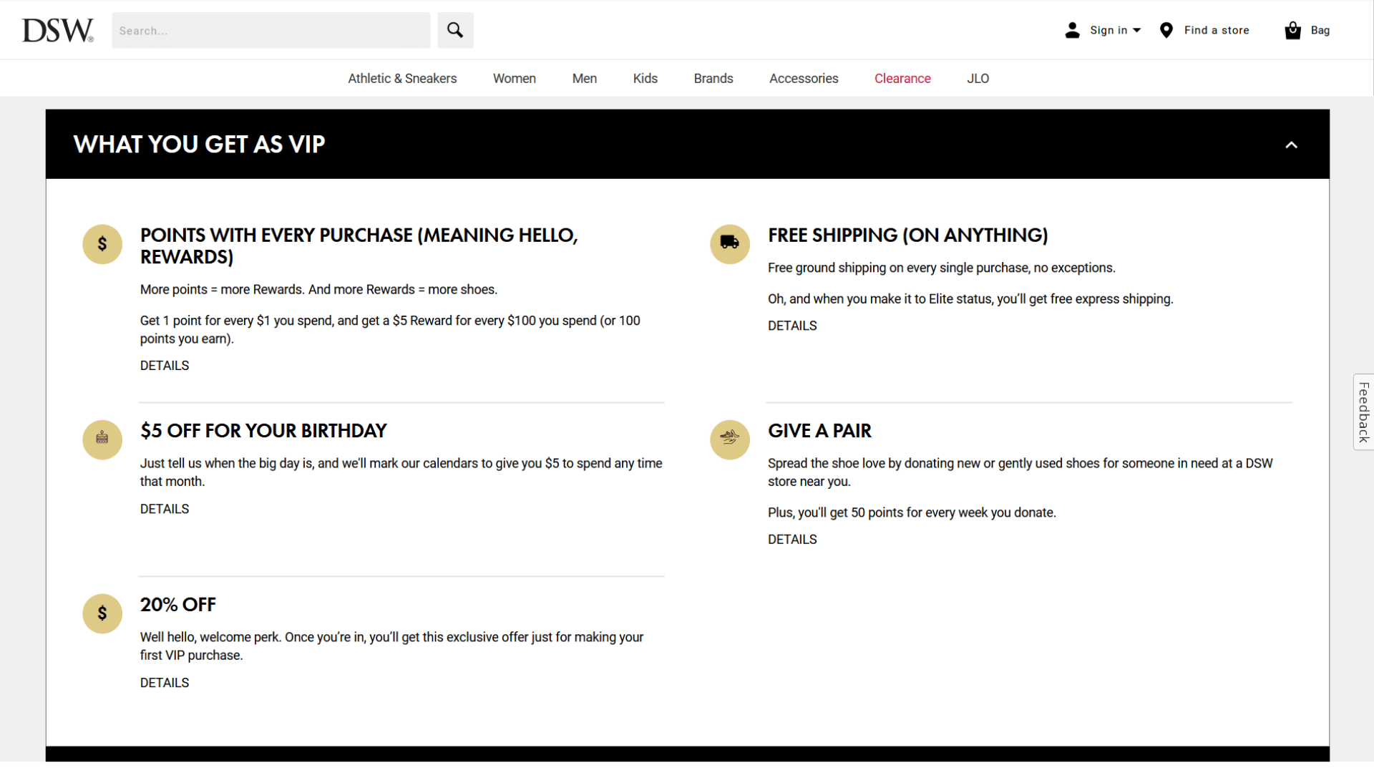
Task: Click the DSW logo
Action: tap(58, 31)
